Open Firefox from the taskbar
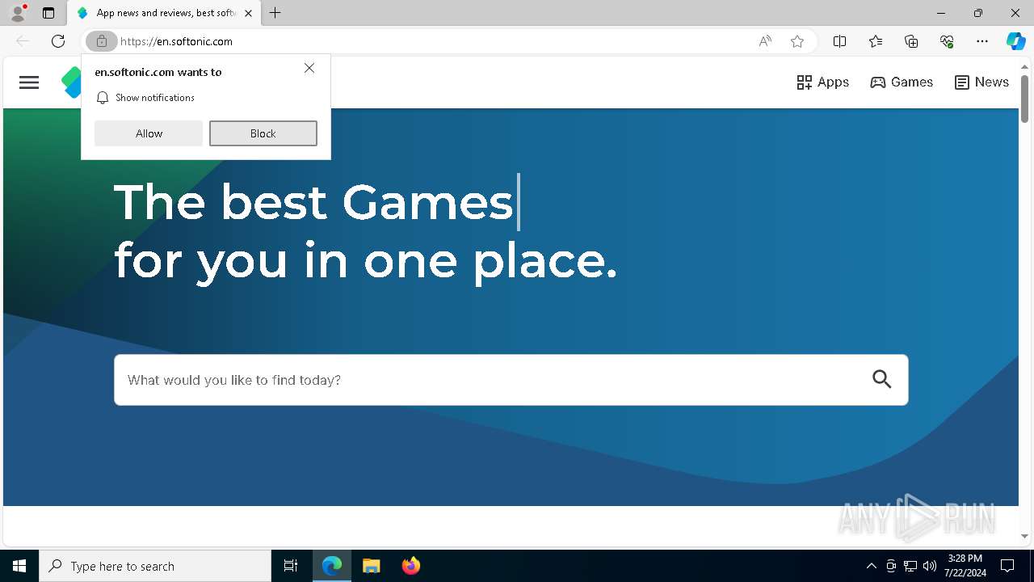The height and width of the screenshot is (582, 1034). [411, 566]
